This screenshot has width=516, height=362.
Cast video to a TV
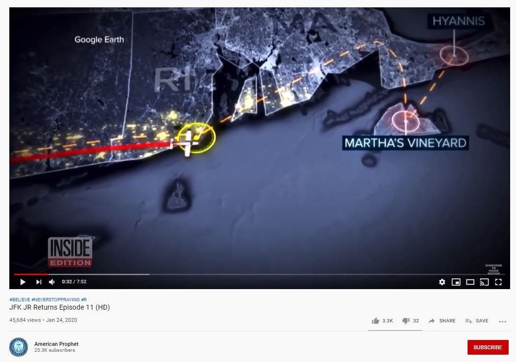[x=484, y=282]
